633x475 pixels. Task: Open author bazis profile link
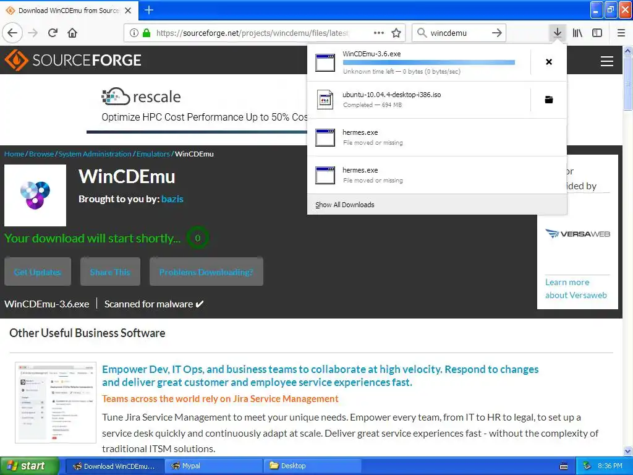(x=172, y=199)
